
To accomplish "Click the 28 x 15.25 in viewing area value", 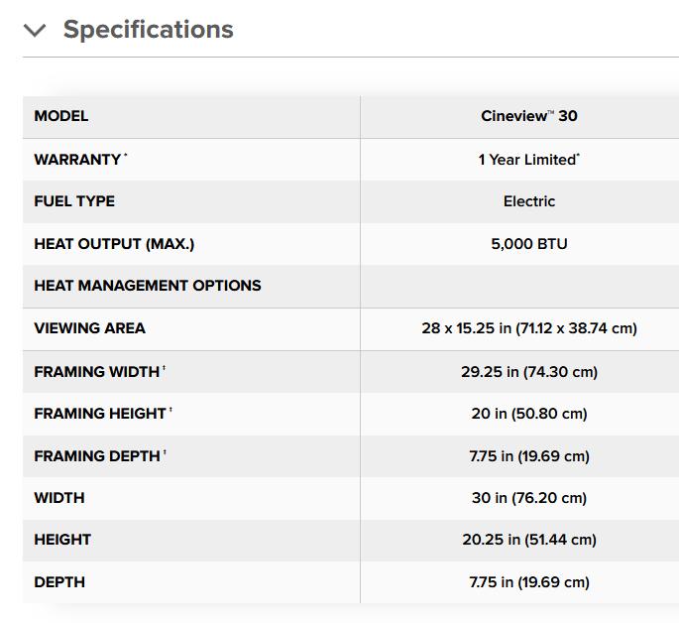I will pos(528,328).
